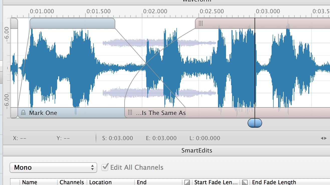The width and height of the screenshot is (330, 185).
Task: Click the lock icon beside Mark One
Action: pos(23,113)
